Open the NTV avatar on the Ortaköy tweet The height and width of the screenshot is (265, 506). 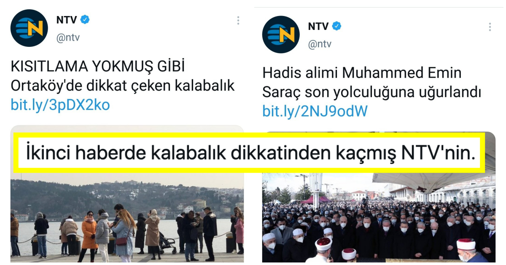pyautogui.click(x=29, y=28)
